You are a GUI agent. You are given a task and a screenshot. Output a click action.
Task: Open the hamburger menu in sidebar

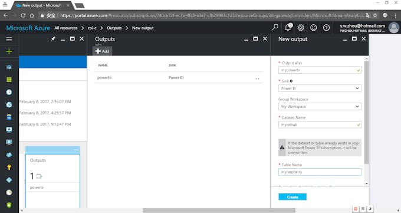pyautogui.click(x=9, y=39)
